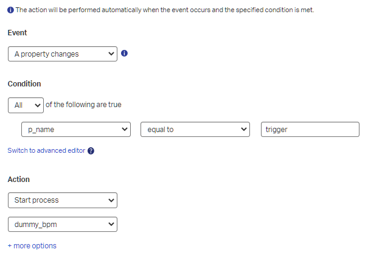
Task: Expand the "equal to" operator dropdown
Action: pyautogui.click(x=195, y=130)
